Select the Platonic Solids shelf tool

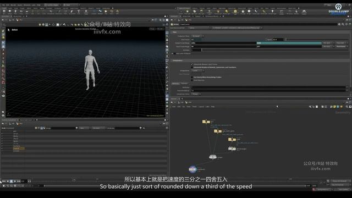point(86,12)
